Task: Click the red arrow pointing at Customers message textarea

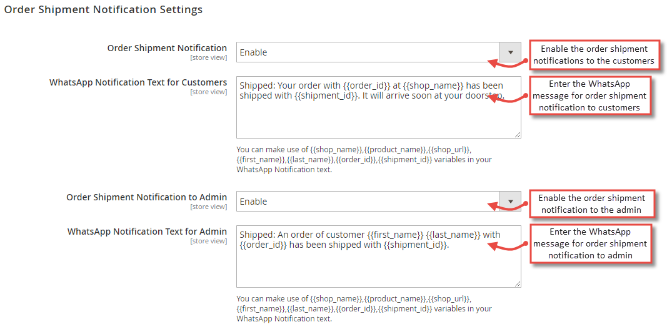Action: coord(508,97)
